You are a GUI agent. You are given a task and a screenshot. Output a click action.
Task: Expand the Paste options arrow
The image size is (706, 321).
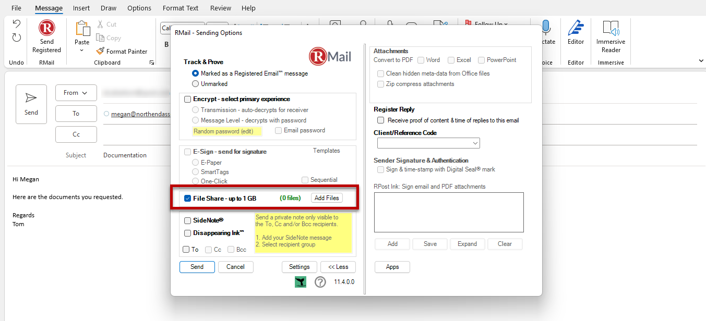point(82,51)
